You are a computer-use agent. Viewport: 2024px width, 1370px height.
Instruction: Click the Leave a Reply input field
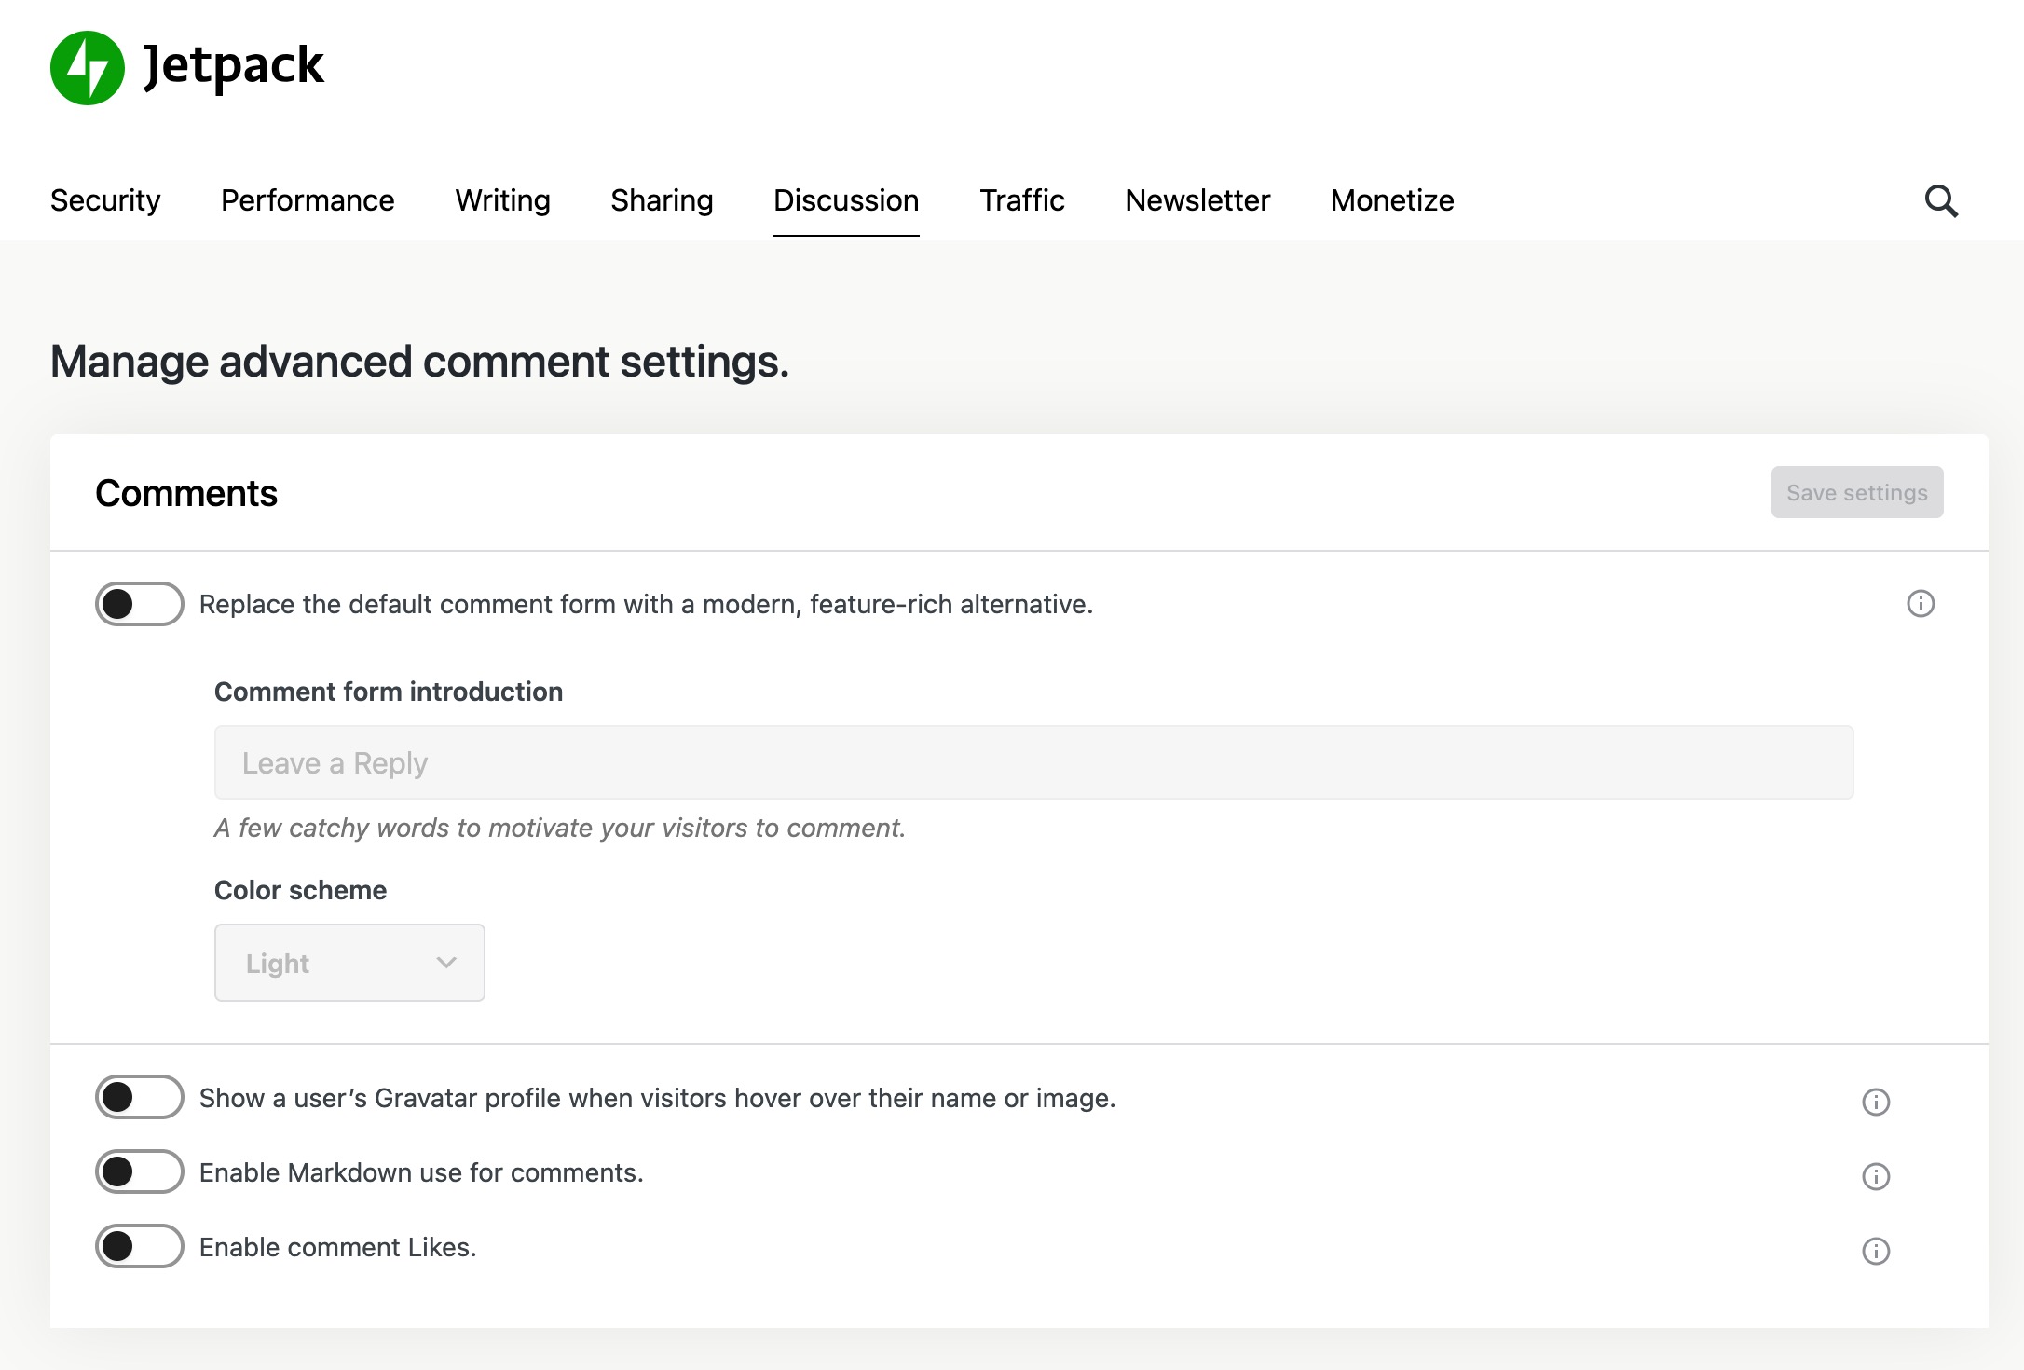pyautogui.click(x=1034, y=762)
